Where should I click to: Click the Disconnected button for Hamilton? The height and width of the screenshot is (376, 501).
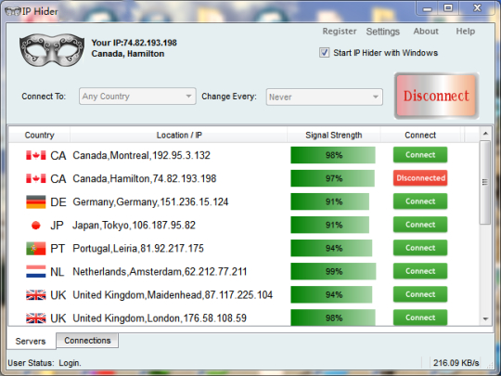[420, 178]
